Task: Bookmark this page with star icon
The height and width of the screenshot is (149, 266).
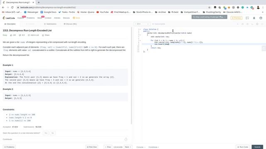Action: click(x=209, y=7)
